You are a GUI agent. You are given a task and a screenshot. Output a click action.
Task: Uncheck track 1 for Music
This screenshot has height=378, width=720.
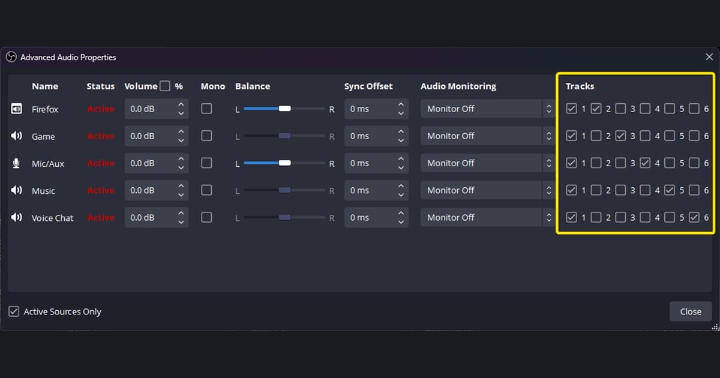tap(571, 190)
